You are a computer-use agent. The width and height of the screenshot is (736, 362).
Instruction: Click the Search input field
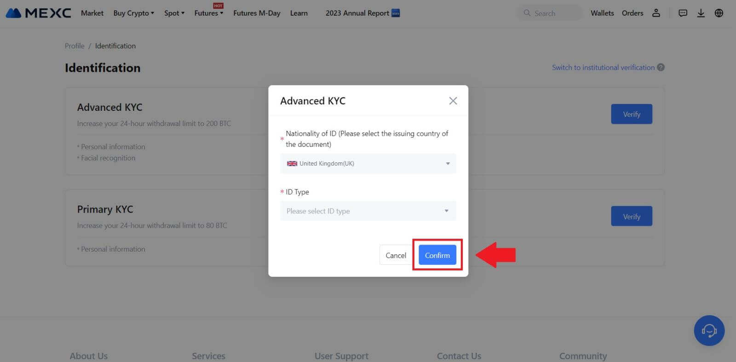tap(552, 13)
